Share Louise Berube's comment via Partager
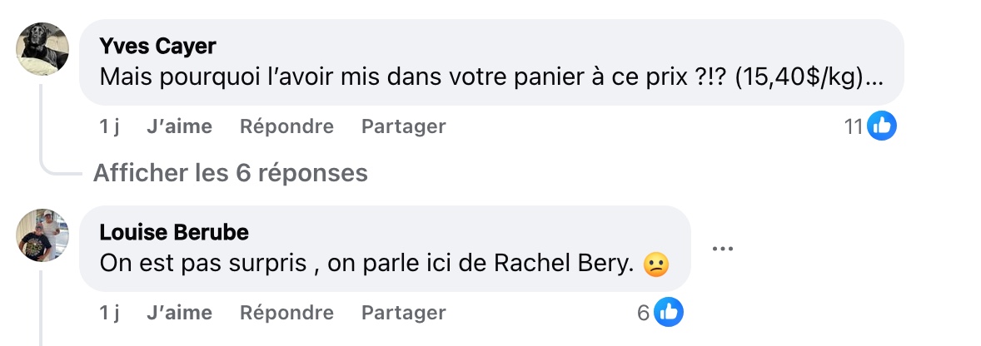The width and height of the screenshot is (981, 346). click(x=403, y=313)
